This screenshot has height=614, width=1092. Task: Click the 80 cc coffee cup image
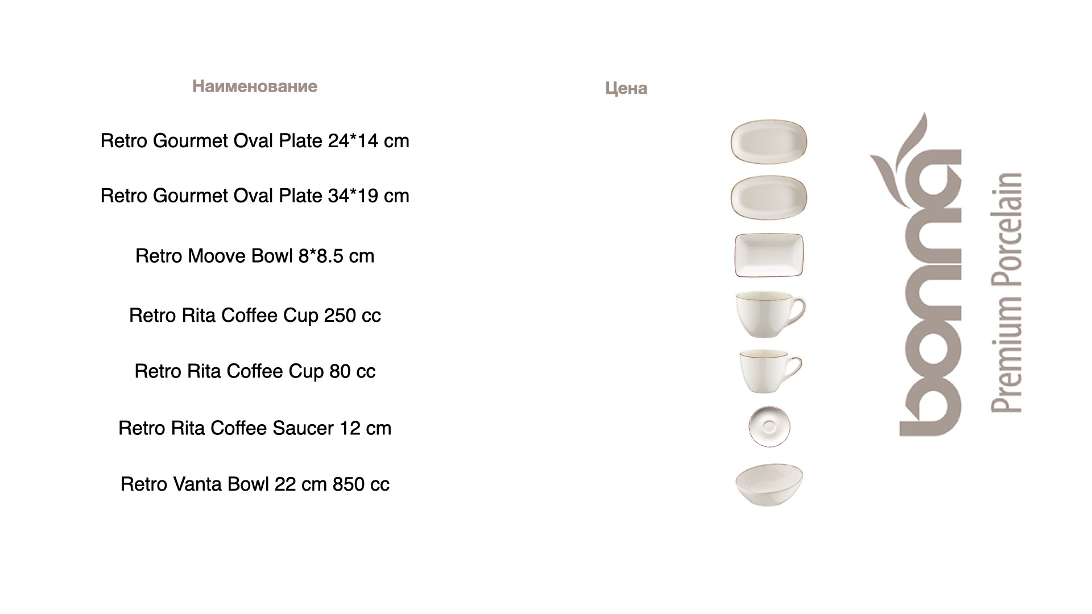(770, 371)
